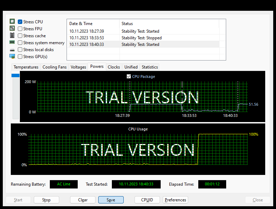Enable the Stress GPU(s) checkbox
Viewport: 276px width, 209px height.
pos(20,57)
